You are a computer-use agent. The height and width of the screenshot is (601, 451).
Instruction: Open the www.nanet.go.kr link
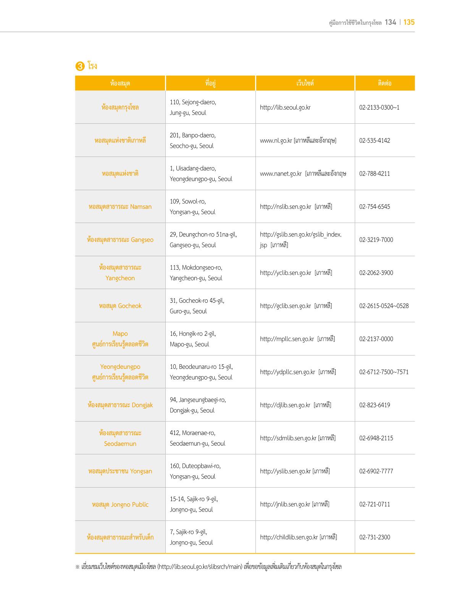[x=281, y=174]
